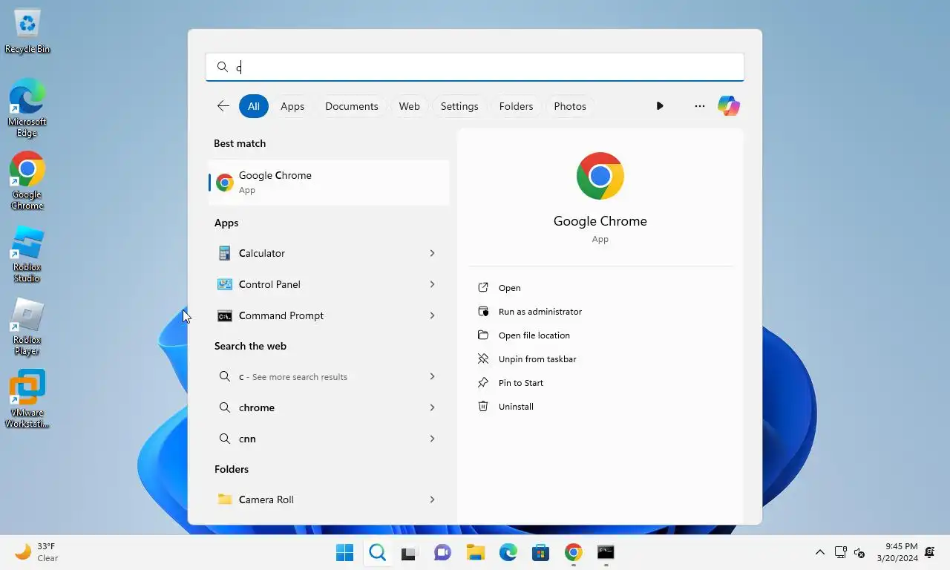Select the cnn web search suggestion
This screenshot has height=570, width=950.
(316, 439)
